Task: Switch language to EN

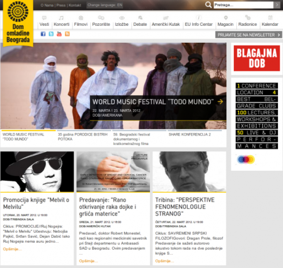Action: (x=120, y=5)
